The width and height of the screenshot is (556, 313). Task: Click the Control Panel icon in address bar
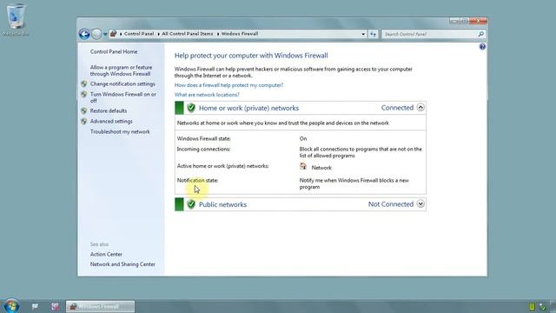tap(113, 34)
